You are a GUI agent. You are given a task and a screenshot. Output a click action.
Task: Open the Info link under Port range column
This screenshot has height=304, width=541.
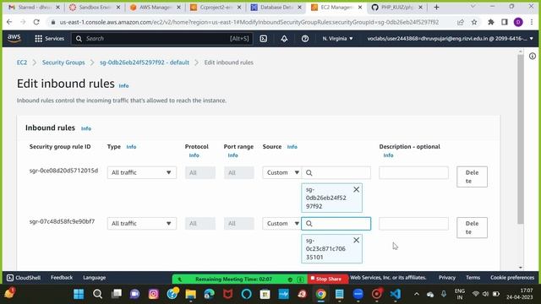click(x=233, y=155)
